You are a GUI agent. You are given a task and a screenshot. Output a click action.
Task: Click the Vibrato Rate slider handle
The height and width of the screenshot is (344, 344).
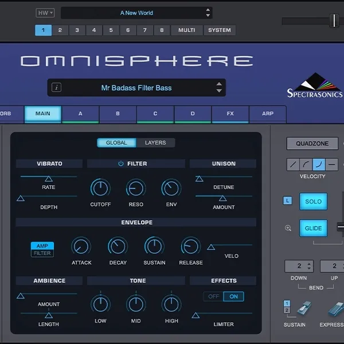pos(49,179)
